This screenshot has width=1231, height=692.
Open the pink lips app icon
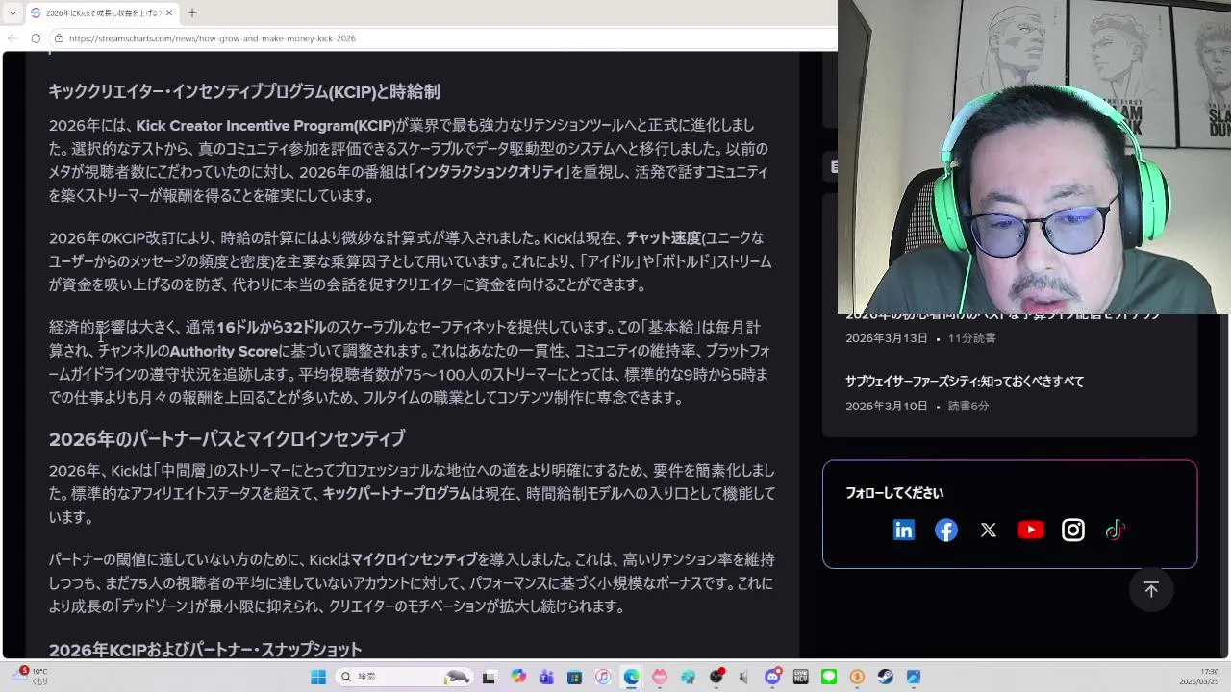(x=660, y=677)
